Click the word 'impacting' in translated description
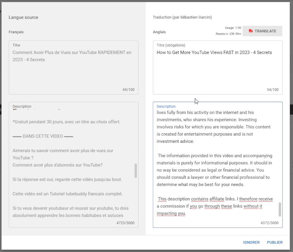This screenshot has width=293, height=252. point(167,213)
